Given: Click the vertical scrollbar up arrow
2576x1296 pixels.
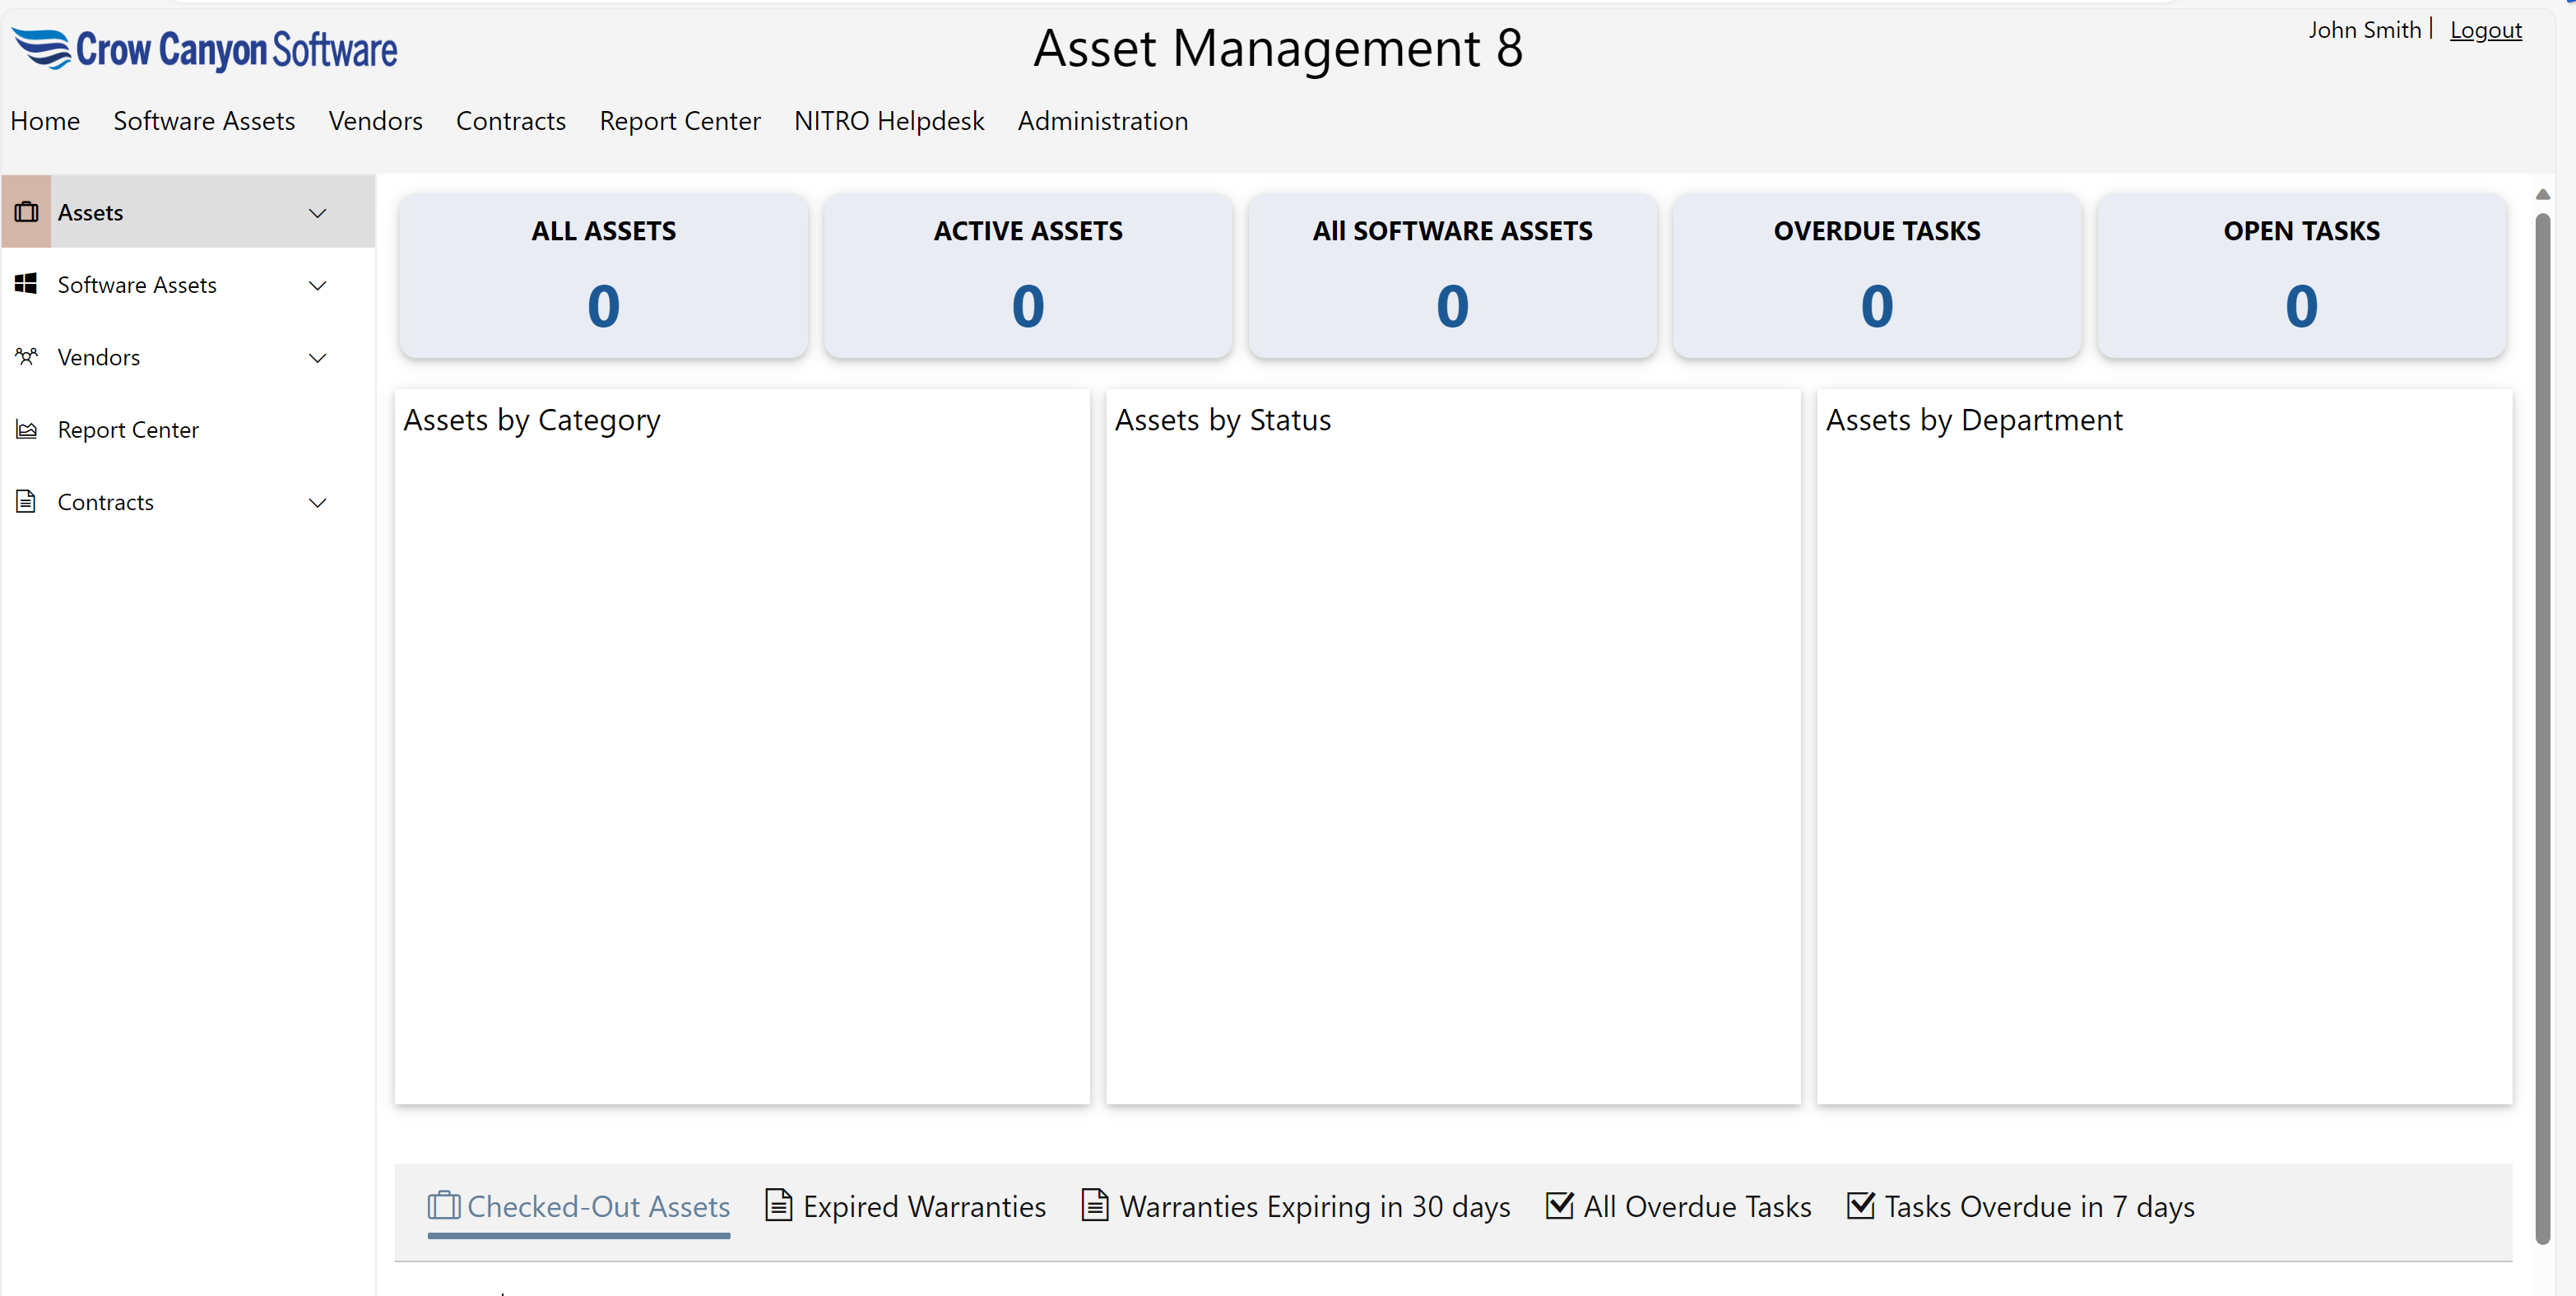Looking at the screenshot, I should pyautogui.click(x=2542, y=194).
